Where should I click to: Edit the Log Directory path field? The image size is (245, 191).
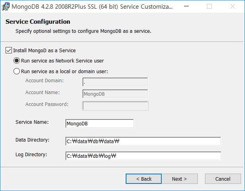pyautogui.click(x=143, y=156)
